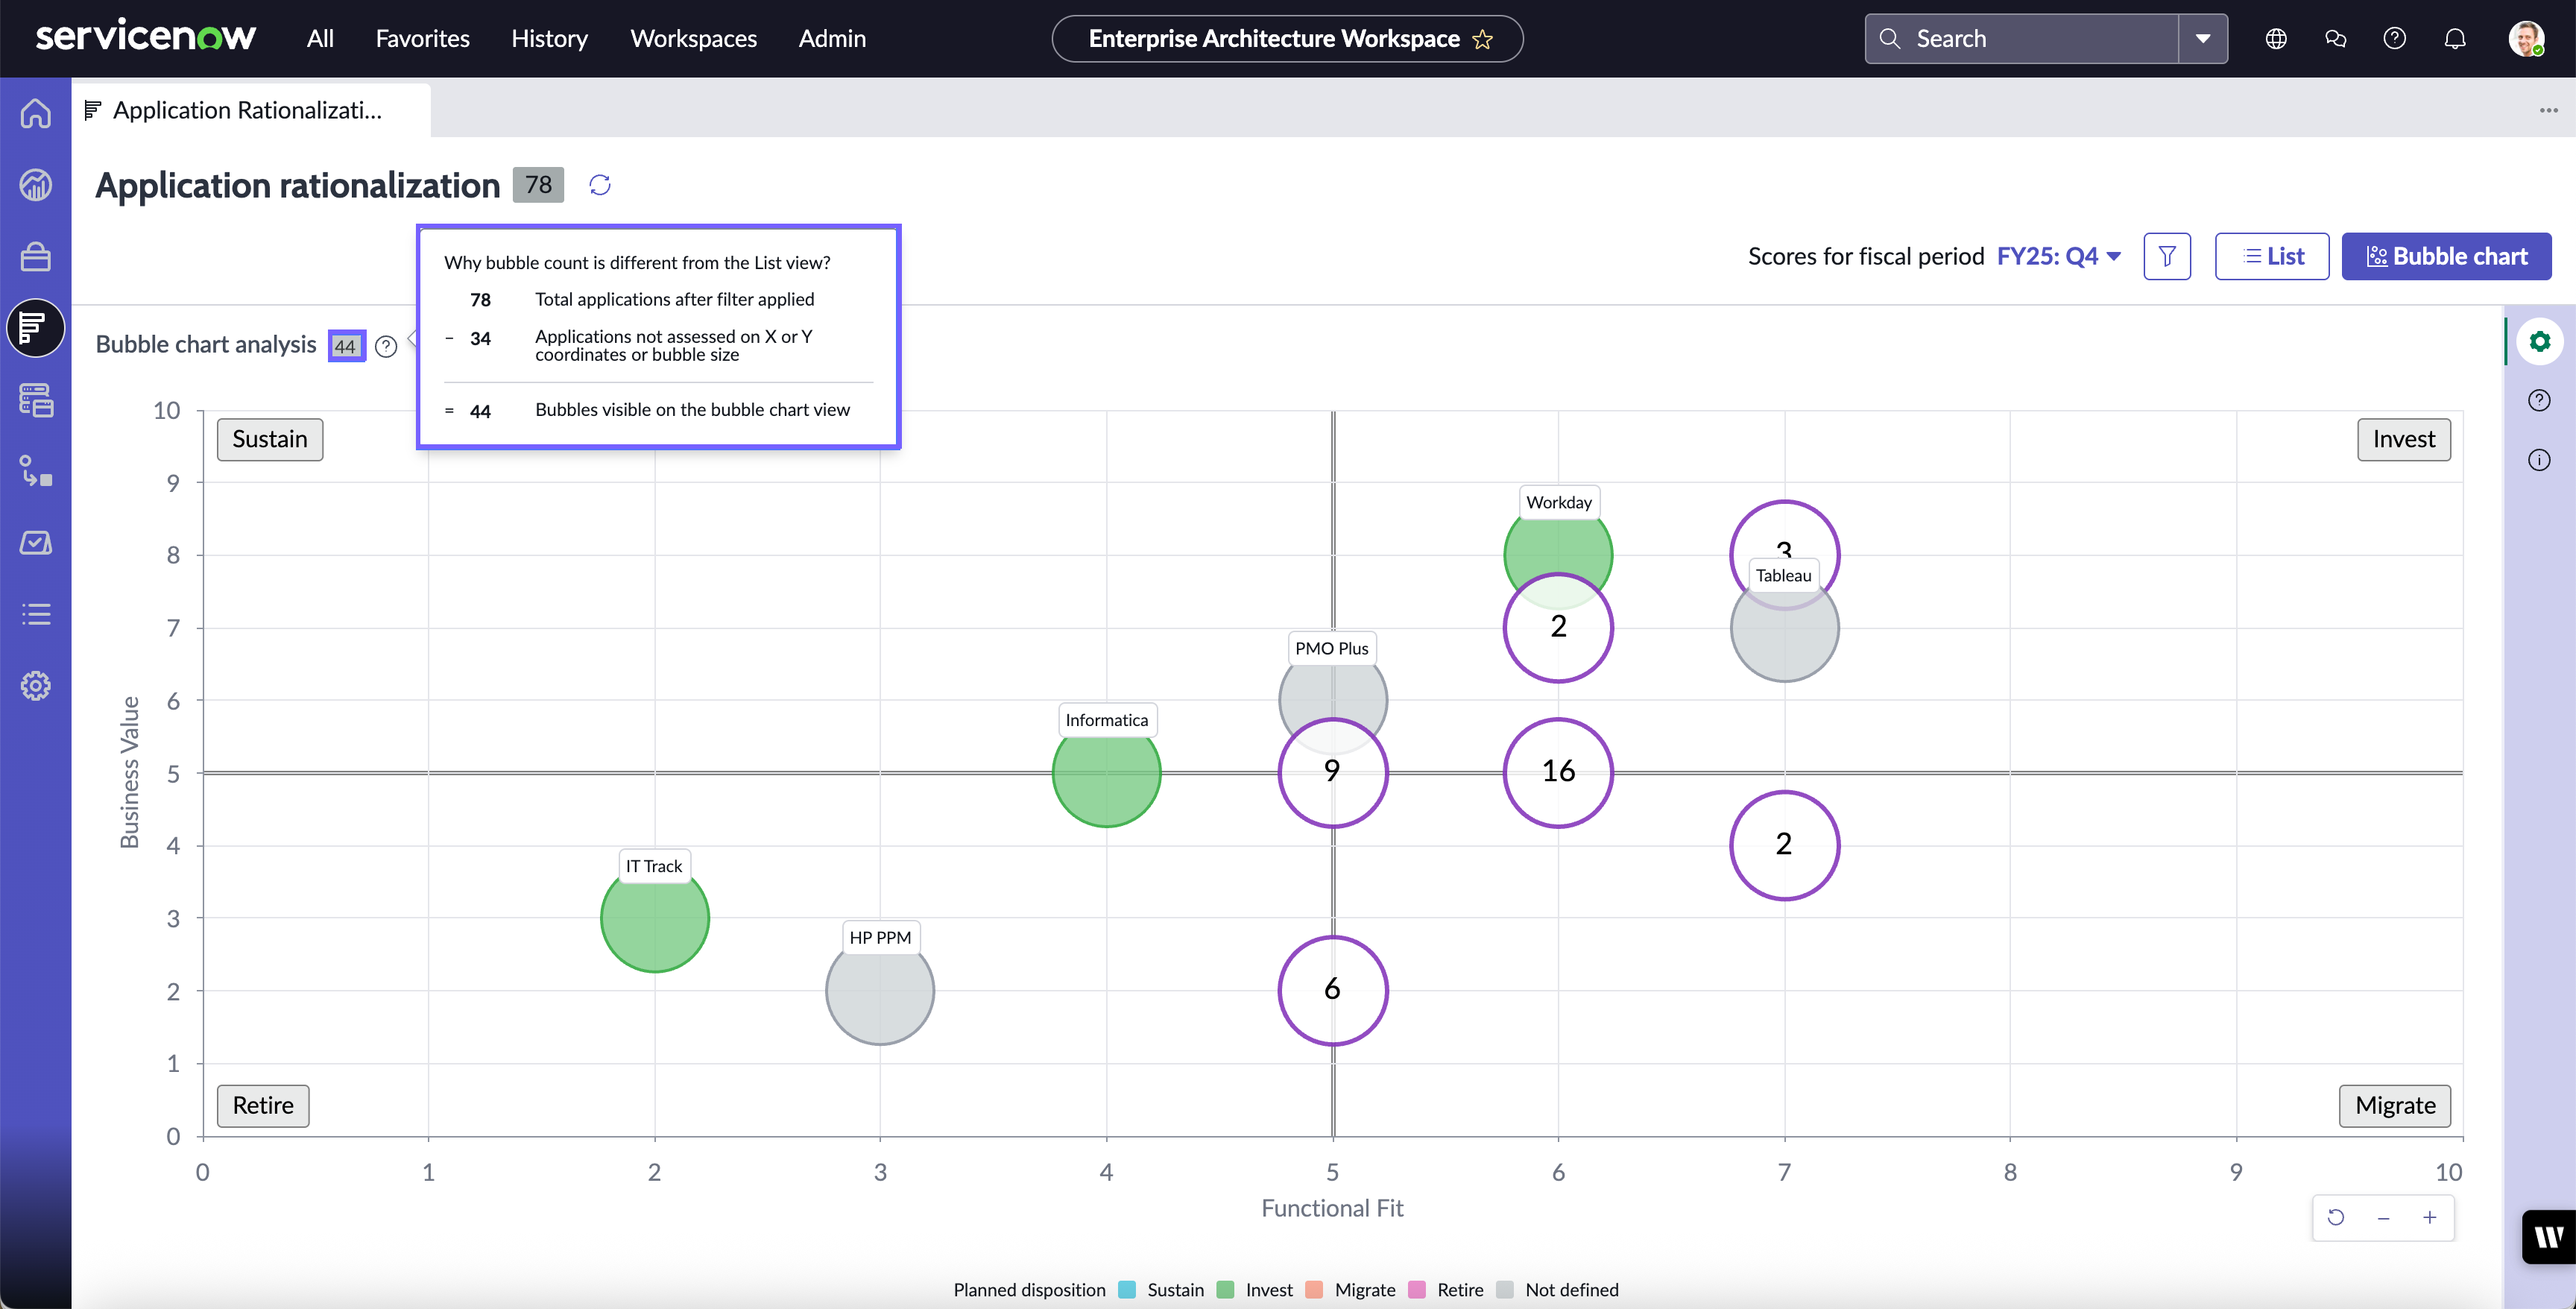Open the Workspaces menu
This screenshot has width=2576, height=1309.
(x=693, y=38)
